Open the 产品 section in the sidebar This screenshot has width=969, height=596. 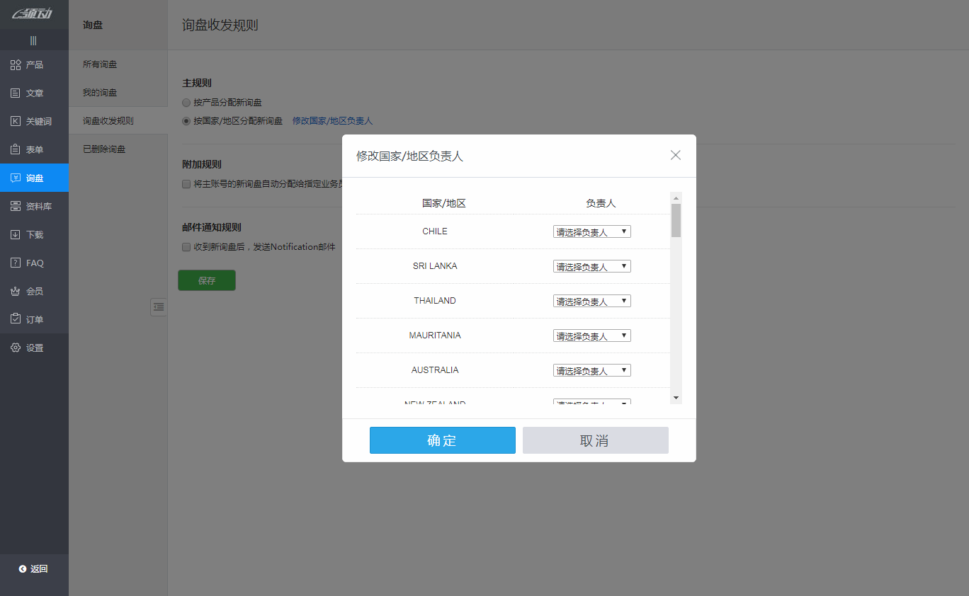pos(33,64)
